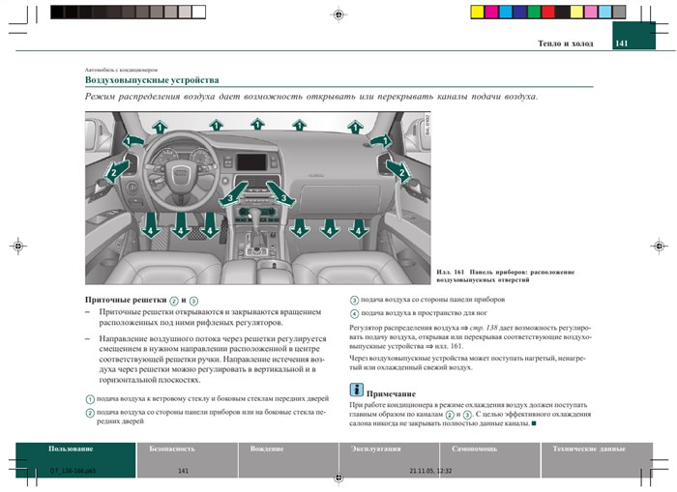Screen dimensions: 677x492
Task: Click the Воздуховыпускные устройства heading
Action: pos(151,79)
